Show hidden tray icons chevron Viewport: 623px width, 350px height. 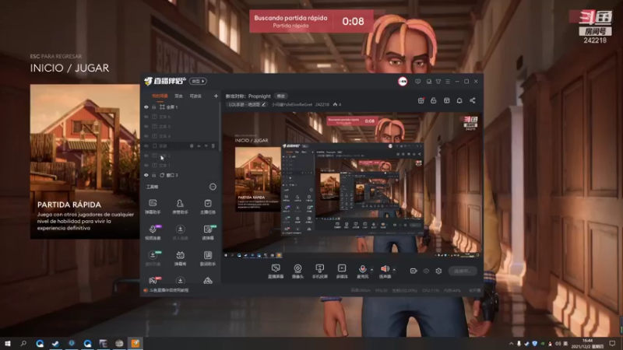[511, 343]
